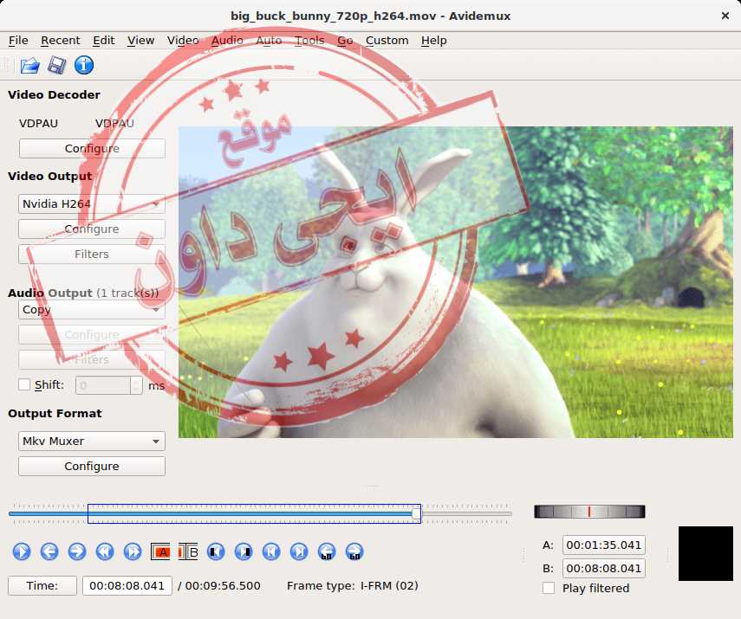741x619 pixels.
Task: Go to the last frame
Action: pyautogui.click(x=299, y=551)
